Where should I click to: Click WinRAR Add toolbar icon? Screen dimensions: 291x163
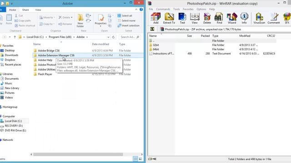[x=156, y=18]
